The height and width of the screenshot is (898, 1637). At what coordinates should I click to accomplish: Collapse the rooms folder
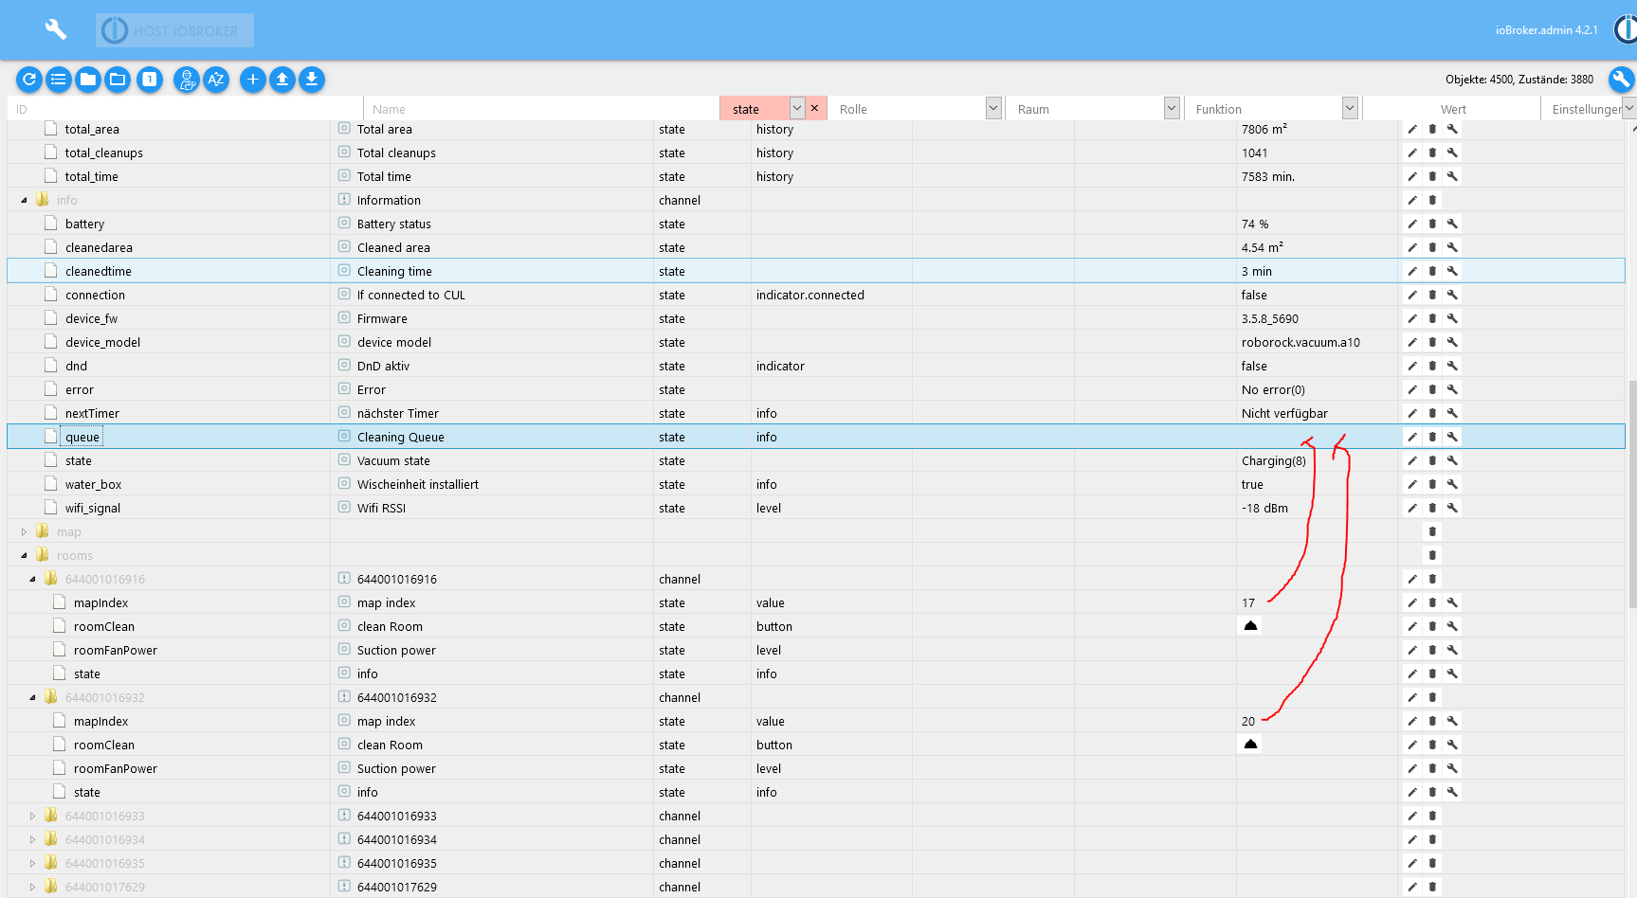coord(24,555)
